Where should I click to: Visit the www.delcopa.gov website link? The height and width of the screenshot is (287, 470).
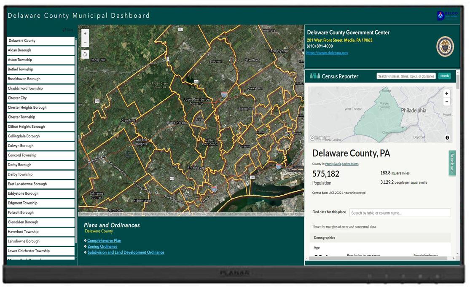327,53
